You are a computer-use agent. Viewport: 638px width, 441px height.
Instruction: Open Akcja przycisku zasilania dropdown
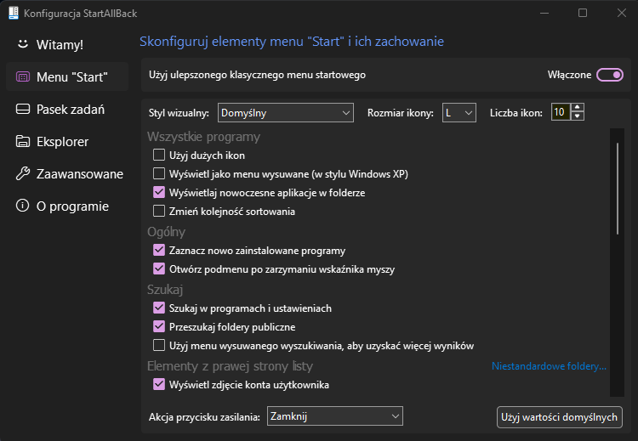[x=335, y=416]
